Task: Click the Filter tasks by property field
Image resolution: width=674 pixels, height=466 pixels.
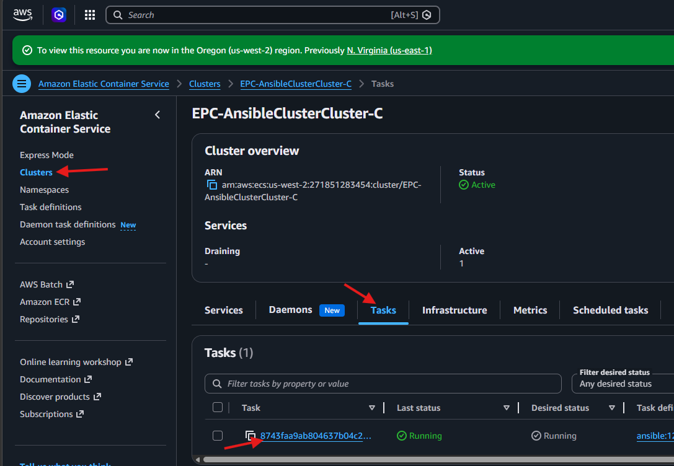Action: click(x=383, y=384)
